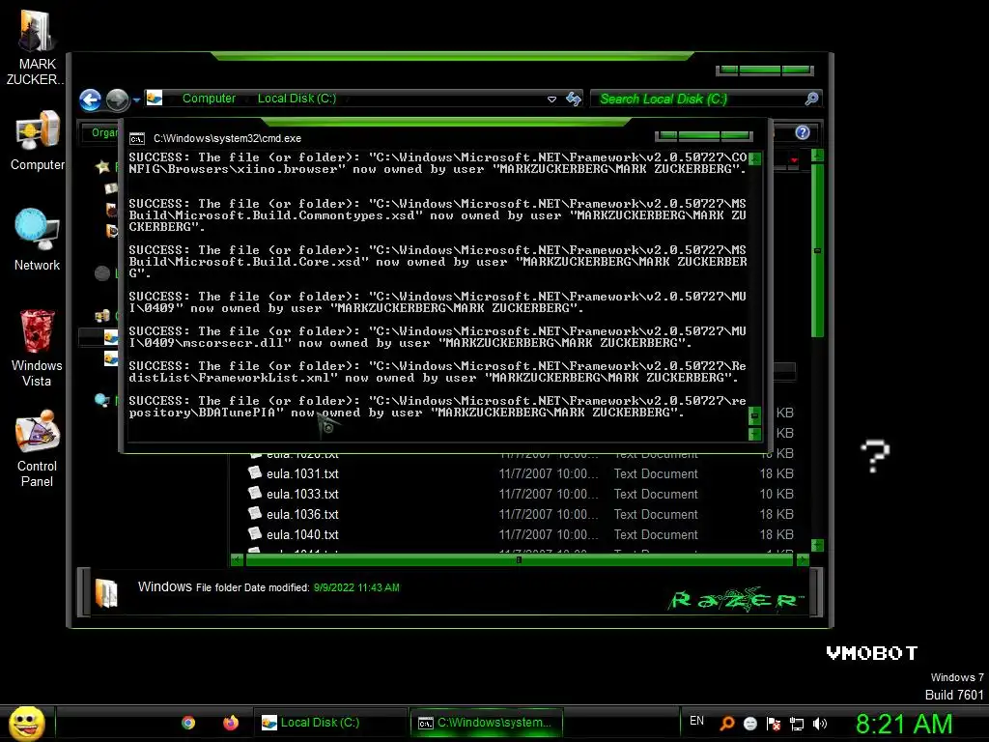Screen dimensions: 989x742
Task: Open network status tray icon
Action: click(797, 724)
